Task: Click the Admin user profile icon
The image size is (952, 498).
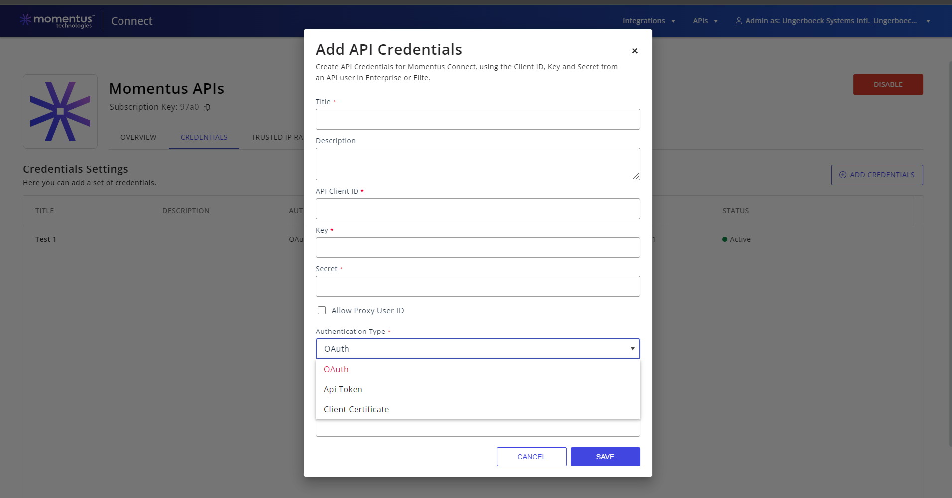Action: point(739,20)
